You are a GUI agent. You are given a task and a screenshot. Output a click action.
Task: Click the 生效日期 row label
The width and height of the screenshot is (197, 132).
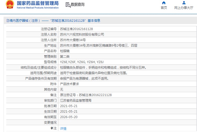point(50,112)
